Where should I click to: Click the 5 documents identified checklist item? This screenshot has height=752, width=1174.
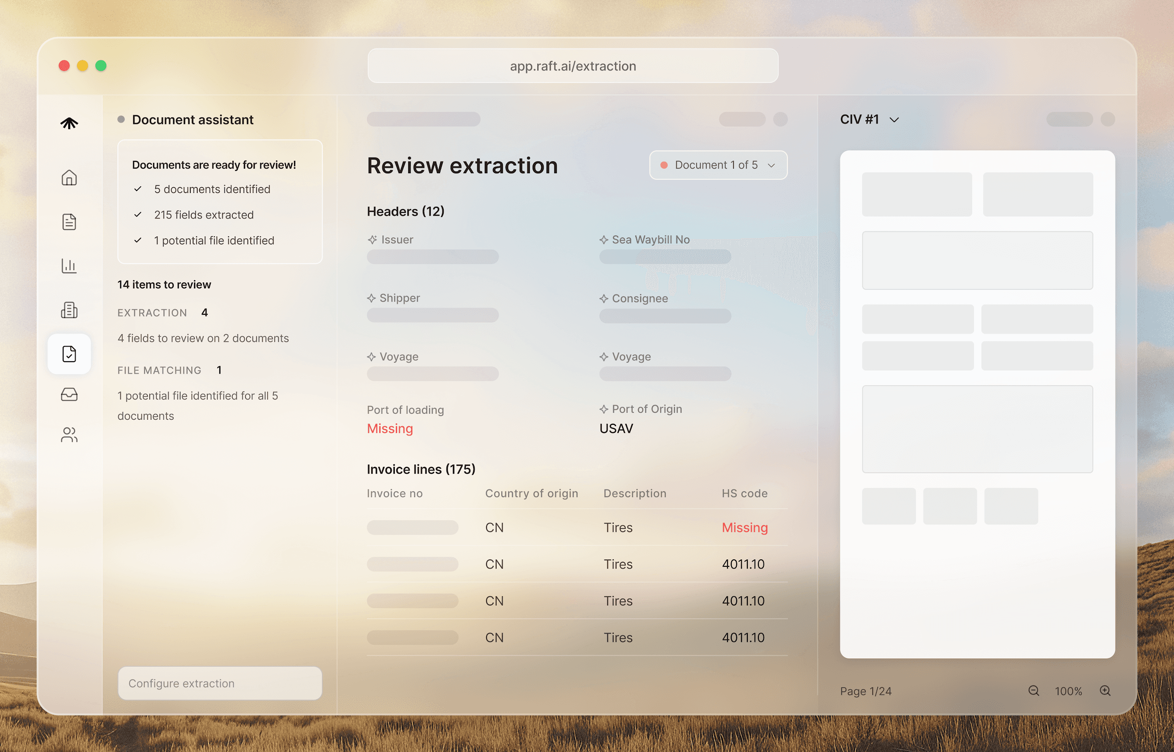[x=212, y=189]
